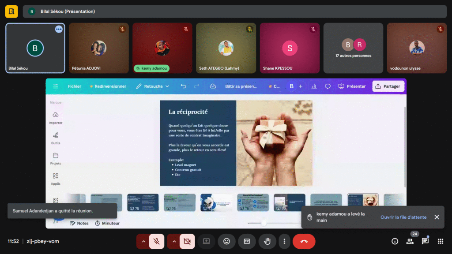Expand video settings arrow beside camera
This screenshot has height=254, width=452.
pyautogui.click(x=174, y=241)
